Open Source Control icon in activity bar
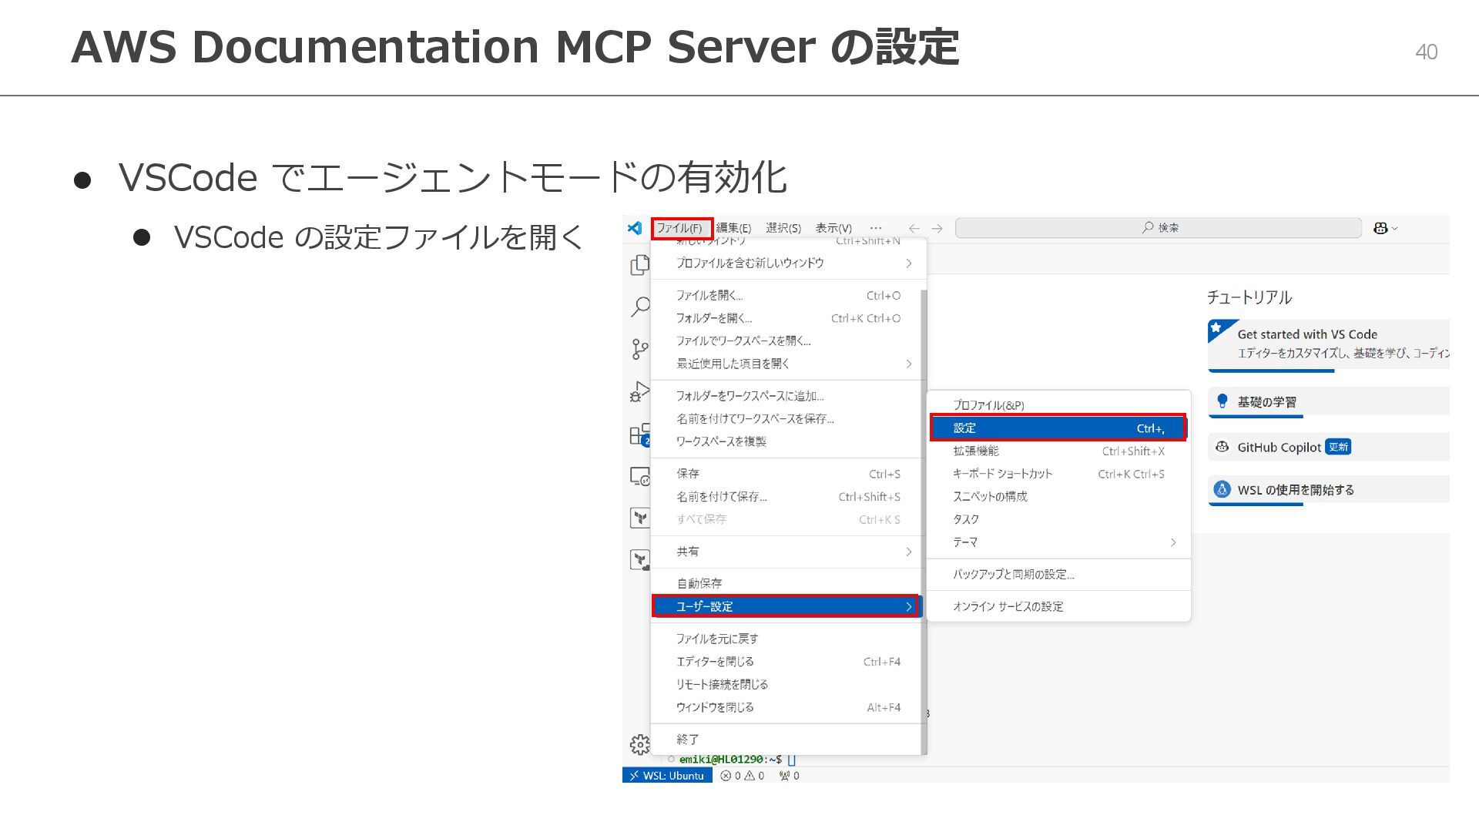Screen dimensions: 1479x832 639,350
